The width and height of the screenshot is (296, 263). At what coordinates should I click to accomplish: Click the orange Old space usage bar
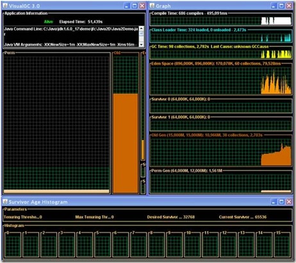click(x=126, y=143)
